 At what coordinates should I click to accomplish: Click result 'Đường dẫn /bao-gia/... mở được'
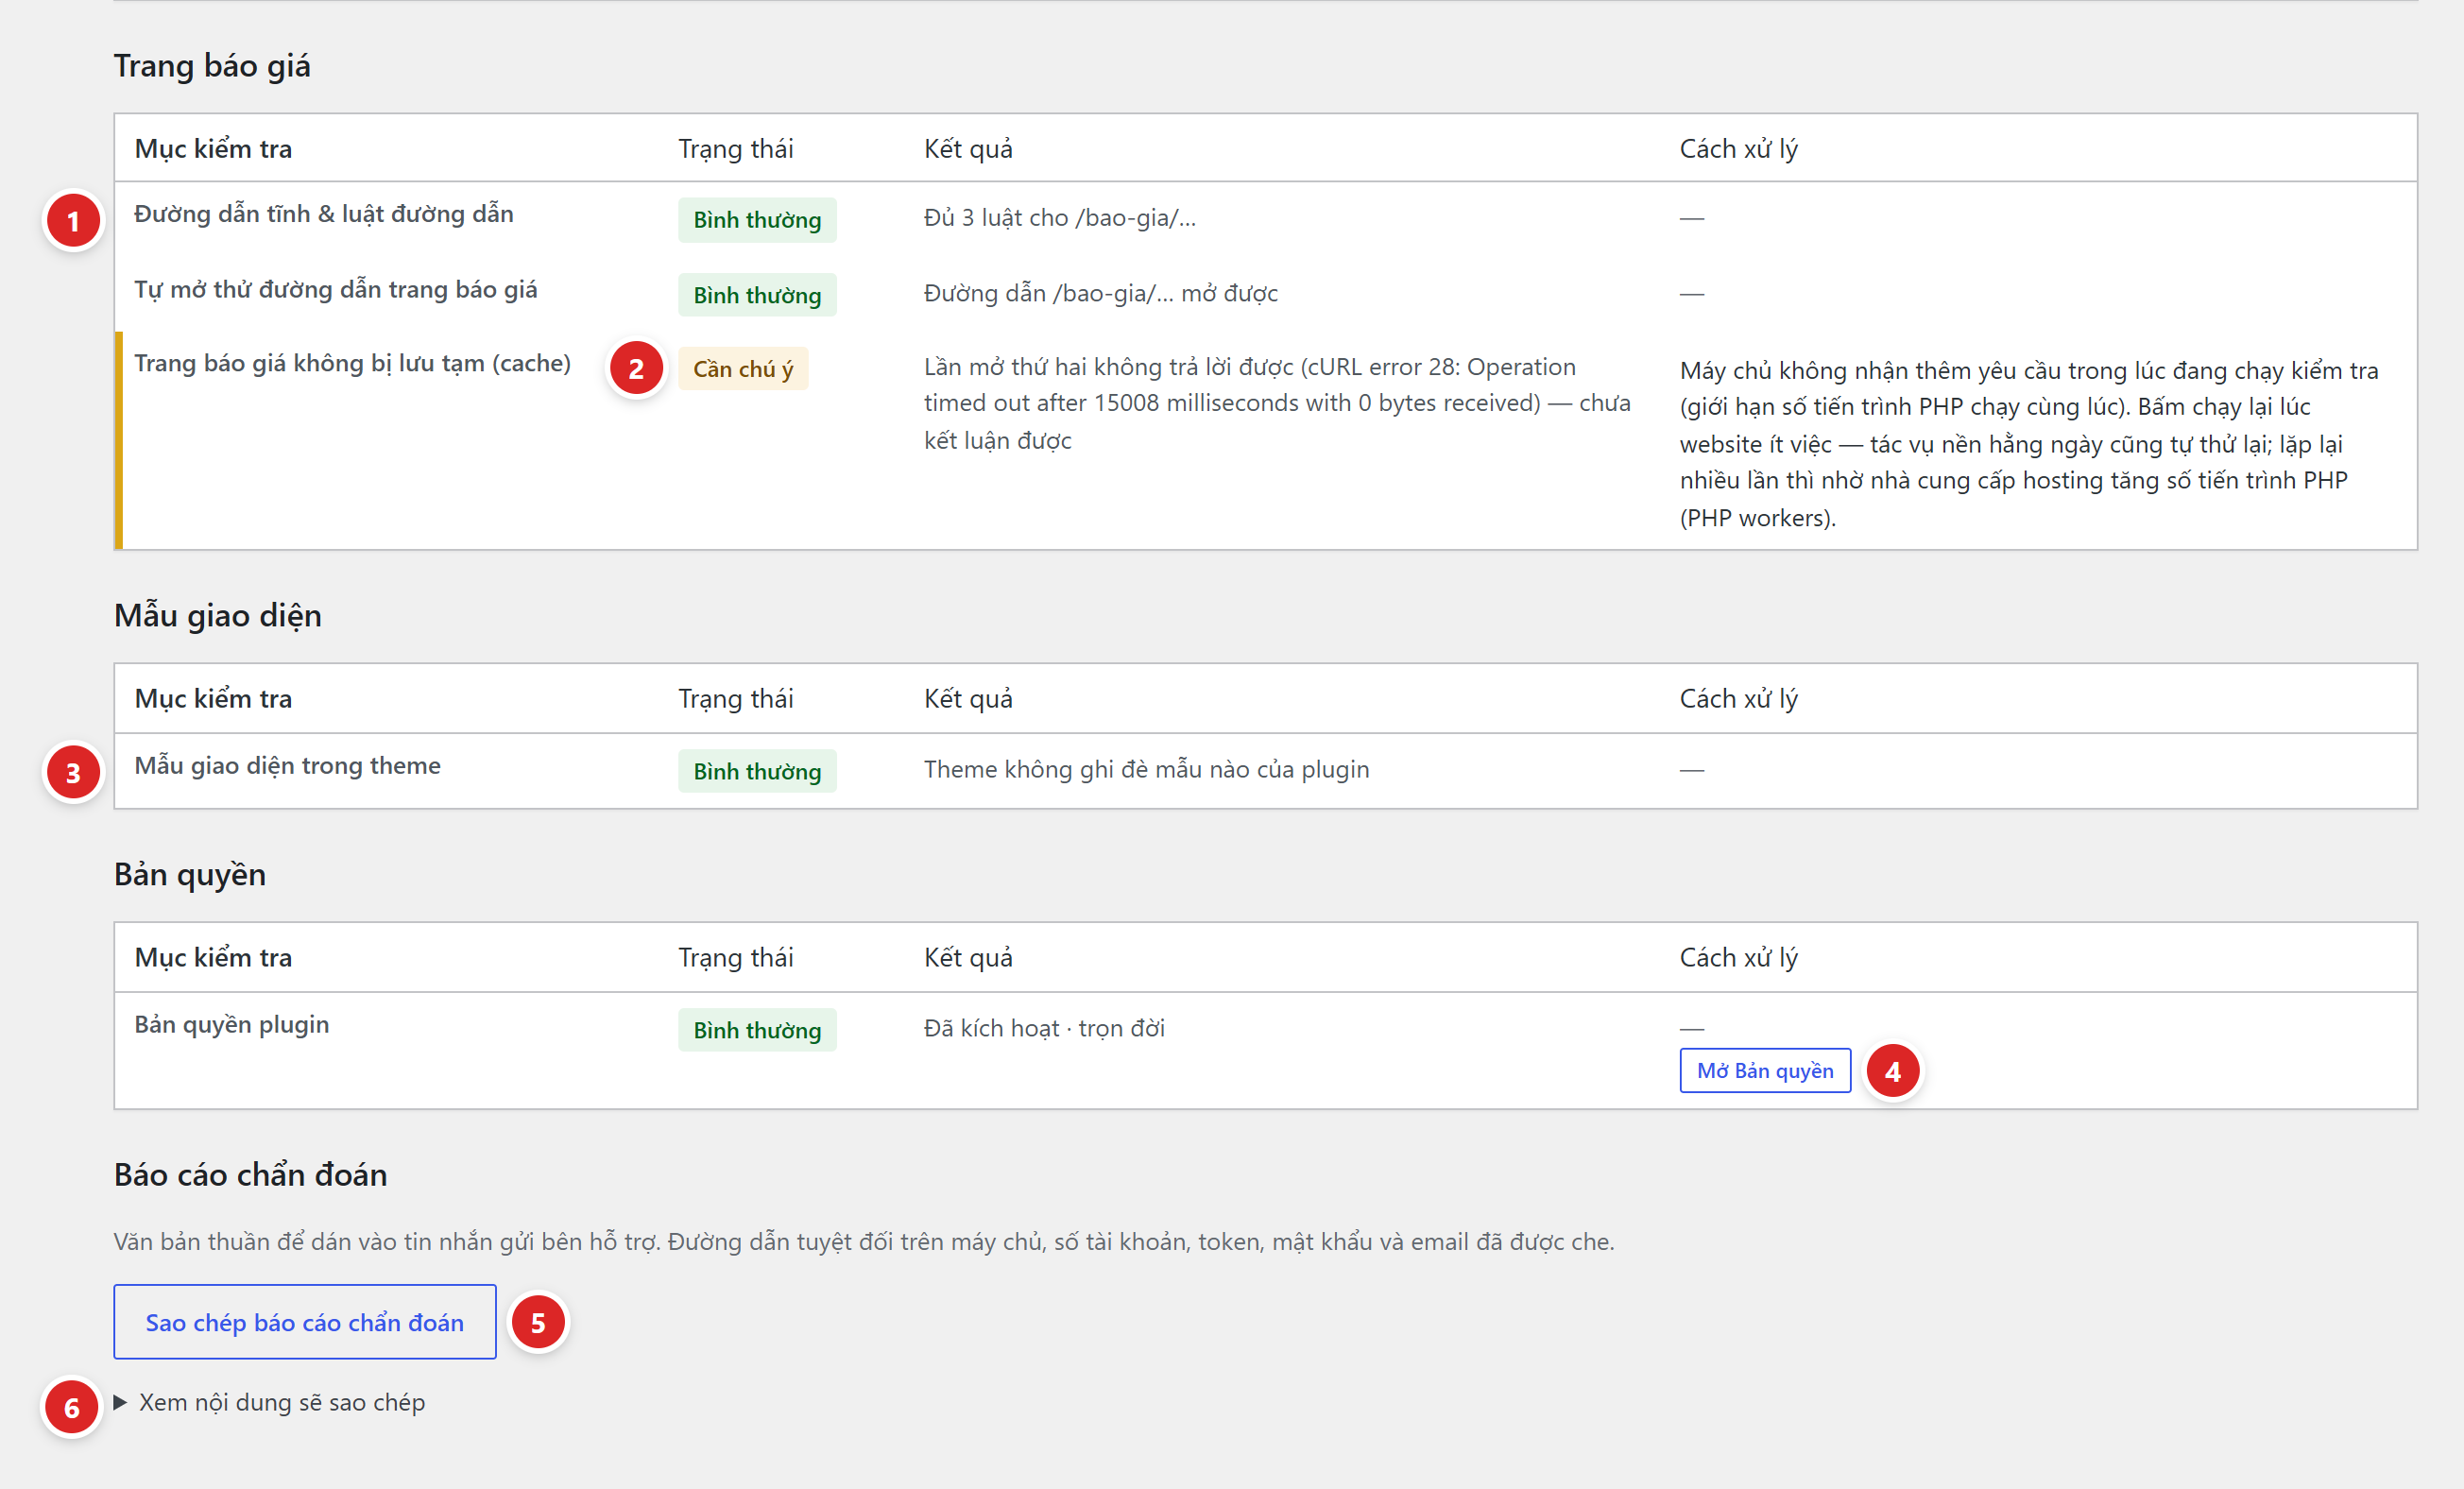coord(1101,294)
